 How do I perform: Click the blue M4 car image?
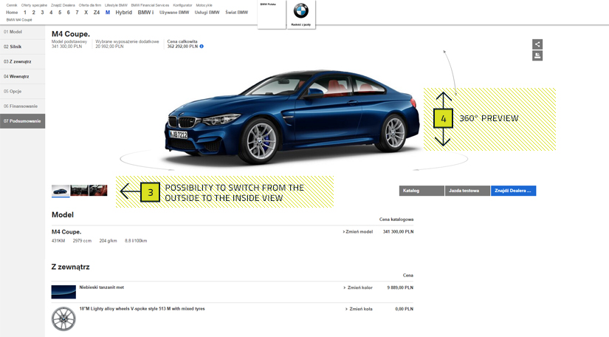[293, 118]
